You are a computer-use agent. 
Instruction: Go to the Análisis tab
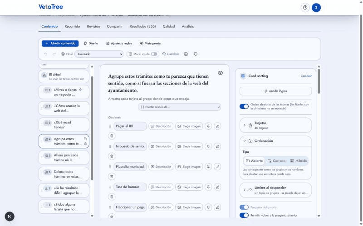[x=188, y=26]
